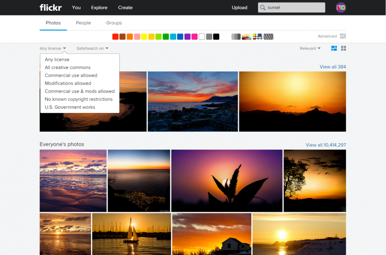This screenshot has height=255, width=386.
Task: Pick the red color swatch
Action: 115,36
